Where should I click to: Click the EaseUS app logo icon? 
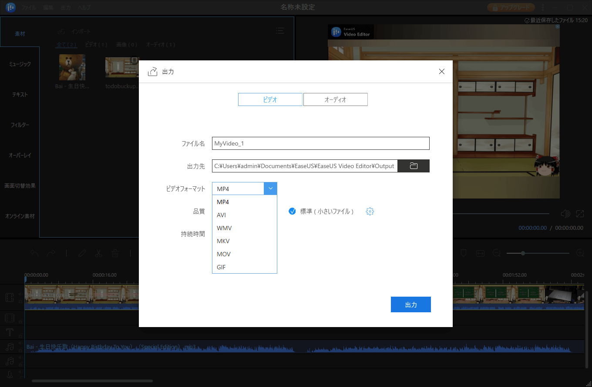click(10, 7)
